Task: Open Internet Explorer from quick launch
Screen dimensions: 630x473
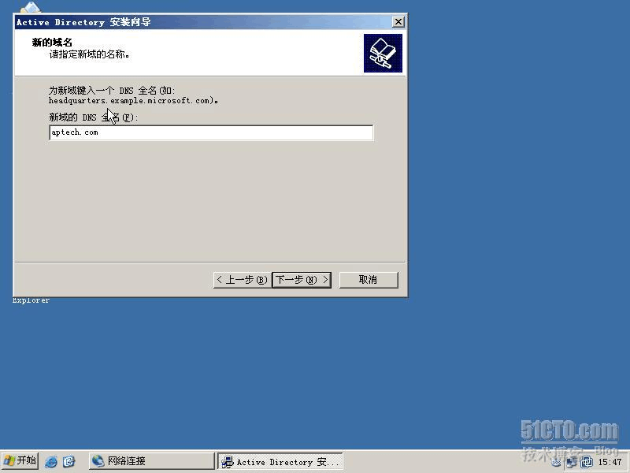Action: click(51, 461)
